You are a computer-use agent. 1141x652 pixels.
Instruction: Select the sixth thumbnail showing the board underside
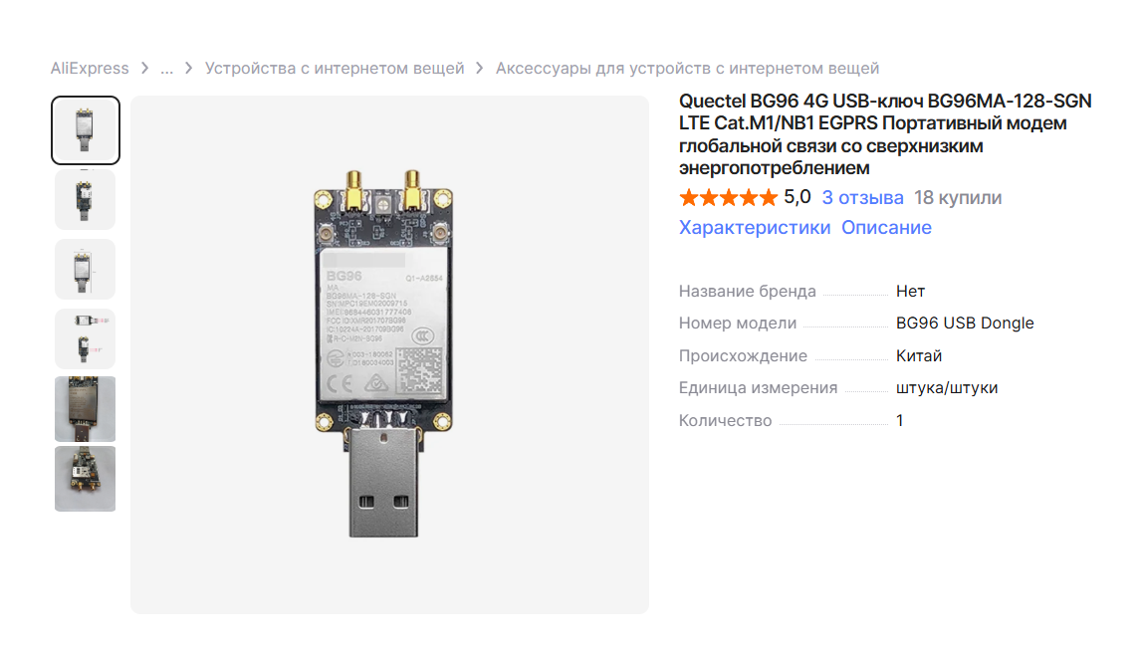[x=86, y=479]
